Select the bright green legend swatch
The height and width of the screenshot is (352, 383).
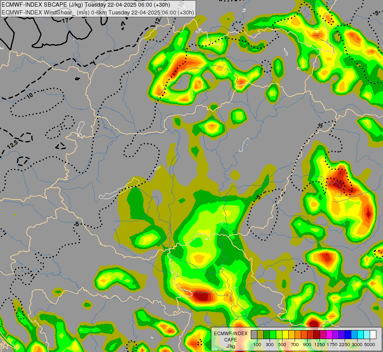point(273,334)
